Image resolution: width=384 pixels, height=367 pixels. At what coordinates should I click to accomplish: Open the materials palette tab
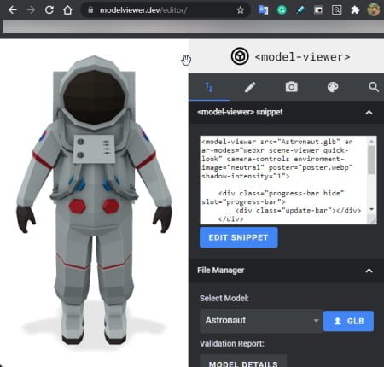[x=333, y=87]
